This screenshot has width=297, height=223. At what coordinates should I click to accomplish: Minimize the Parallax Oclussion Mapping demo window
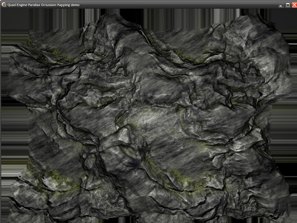tap(281, 5)
